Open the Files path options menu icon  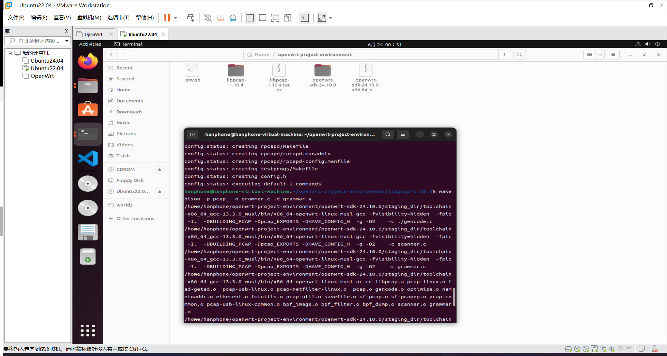[505, 55]
